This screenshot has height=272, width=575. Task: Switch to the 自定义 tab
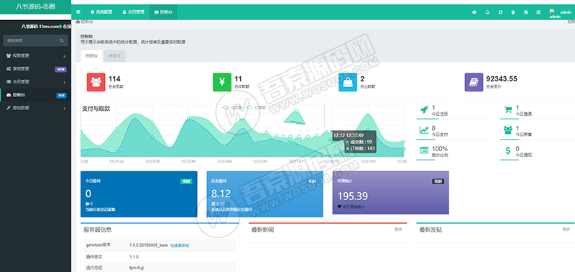click(x=115, y=56)
